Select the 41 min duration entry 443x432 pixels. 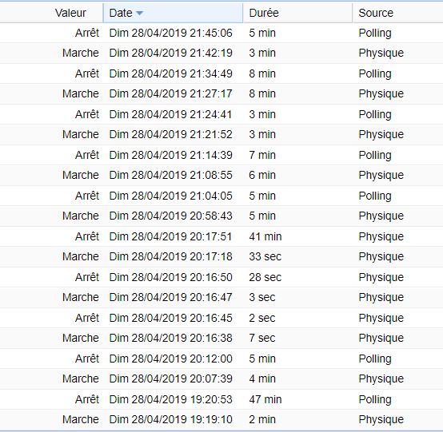point(265,236)
